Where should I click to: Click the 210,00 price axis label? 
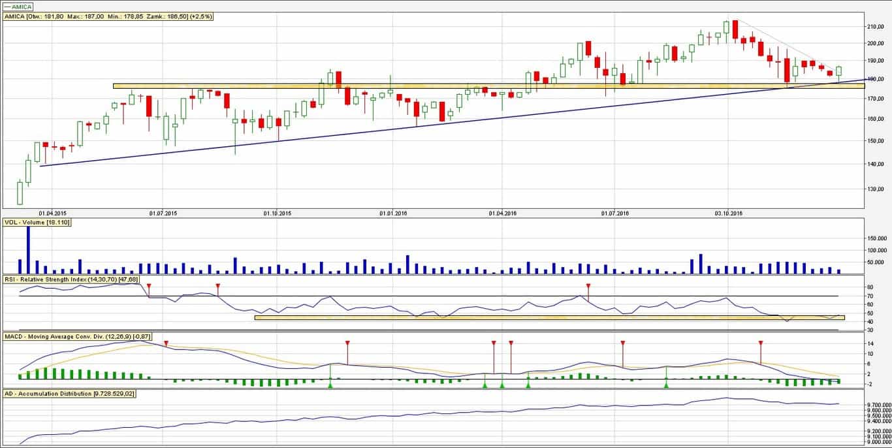[875, 27]
